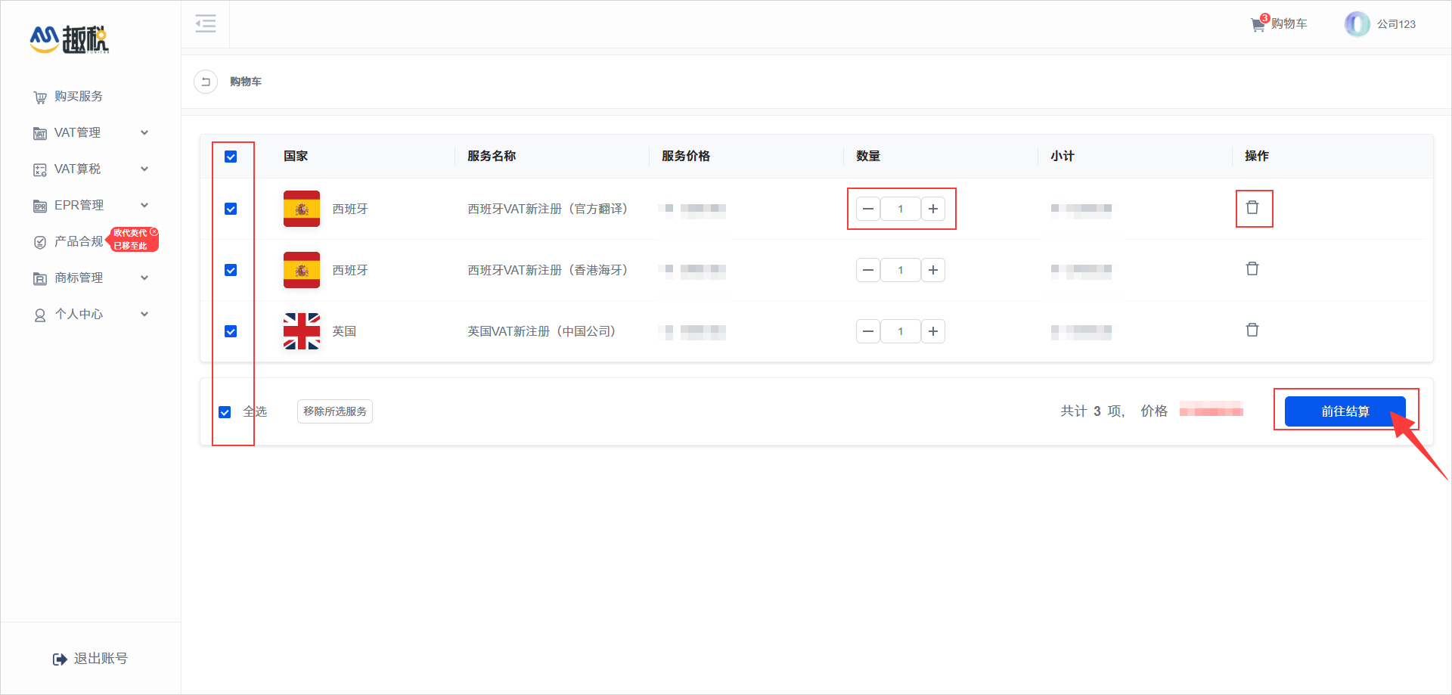Collapse the left sidebar navigation
The image size is (1452, 695).
click(x=205, y=23)
